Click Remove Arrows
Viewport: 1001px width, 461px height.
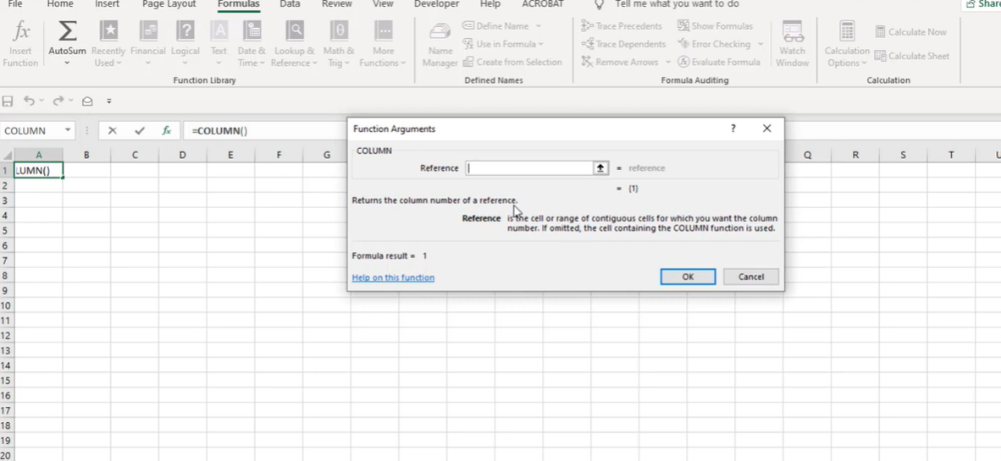coord(620,62)
